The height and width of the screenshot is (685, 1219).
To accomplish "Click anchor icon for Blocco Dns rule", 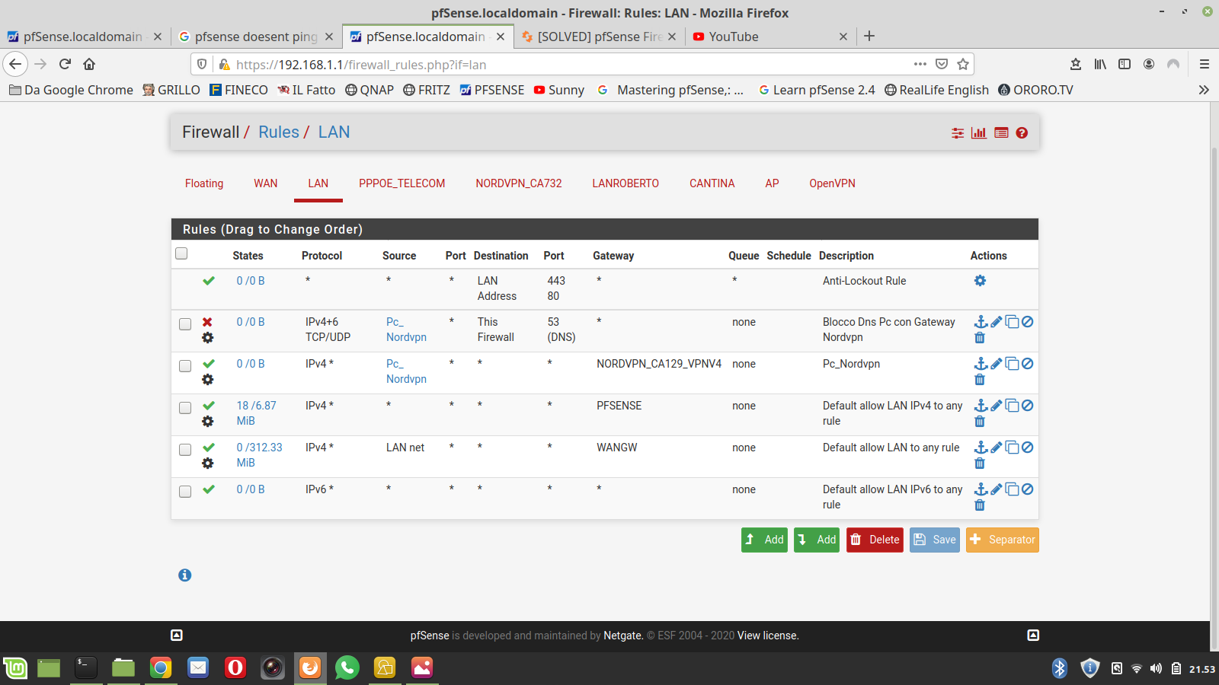I will pyautogui.click(x=981, y=322).
